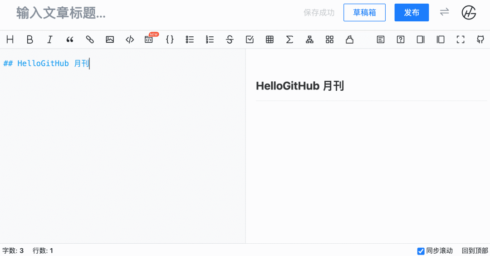The height and width of the screenshot is (256, 490).
Task: Click 回到顶部 to return to top
Action: [x=475, y=251]
